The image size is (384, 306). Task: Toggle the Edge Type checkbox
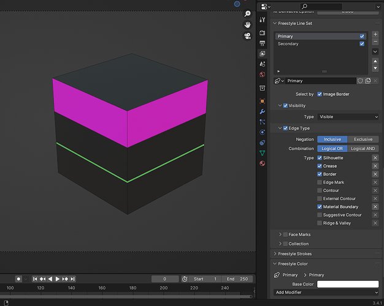[285, 129]
